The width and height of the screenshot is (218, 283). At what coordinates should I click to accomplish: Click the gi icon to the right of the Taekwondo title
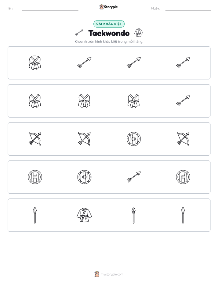pyautogui.click(x=139, y=33)
